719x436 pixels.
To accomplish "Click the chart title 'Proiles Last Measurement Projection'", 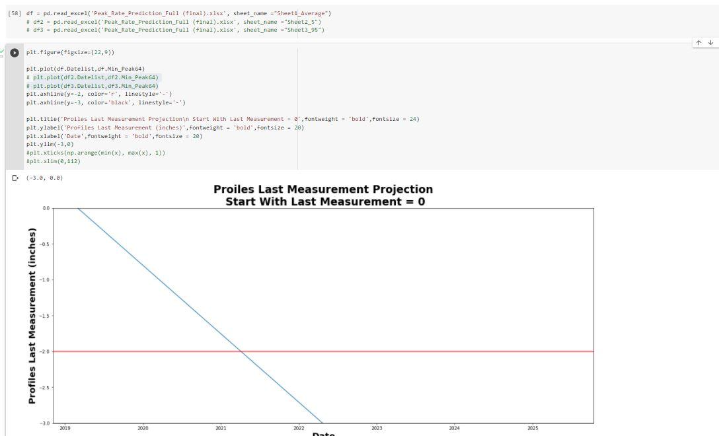I will [323, 190].
